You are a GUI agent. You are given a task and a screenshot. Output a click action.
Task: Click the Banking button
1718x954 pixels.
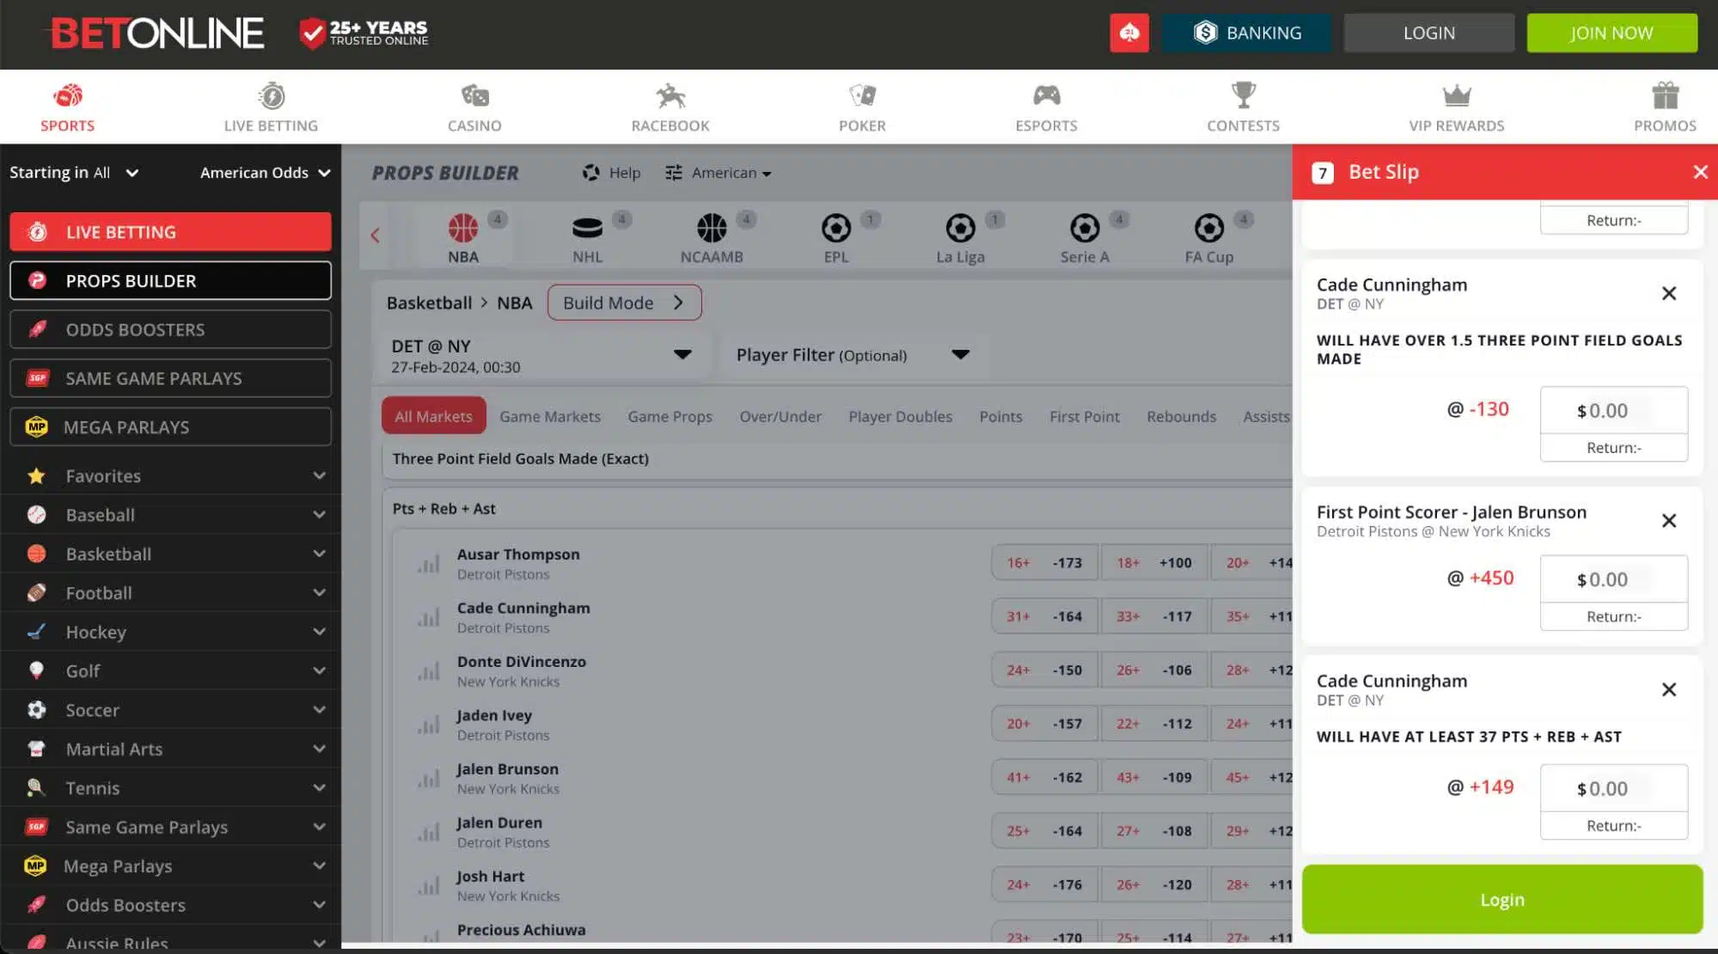coord(1246,33)
